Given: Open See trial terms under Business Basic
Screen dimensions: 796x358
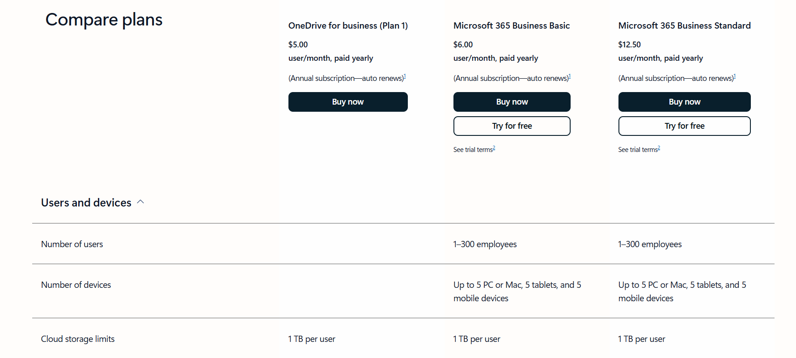Looking at the screenshot, I should click(472, 149).
